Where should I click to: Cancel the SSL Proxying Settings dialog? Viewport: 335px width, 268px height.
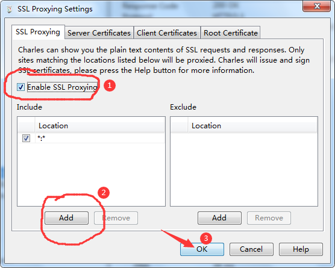click(251, 249)
